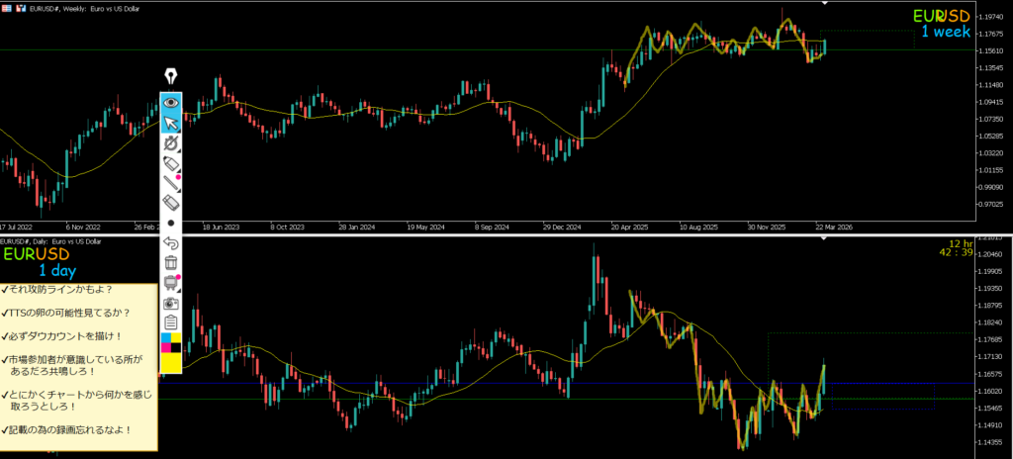Click the date label '20 Apr 2025'
Screen dimensions: 1013x459
(630, 228)
